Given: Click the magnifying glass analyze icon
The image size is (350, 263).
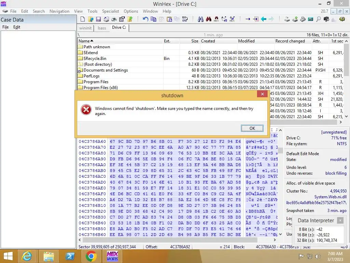Looking at the screenshot, I should coord(319,19).
